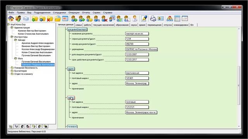Add an employee with the green-plus person icon
The image size is (248, 139).
tap(74, 19)
